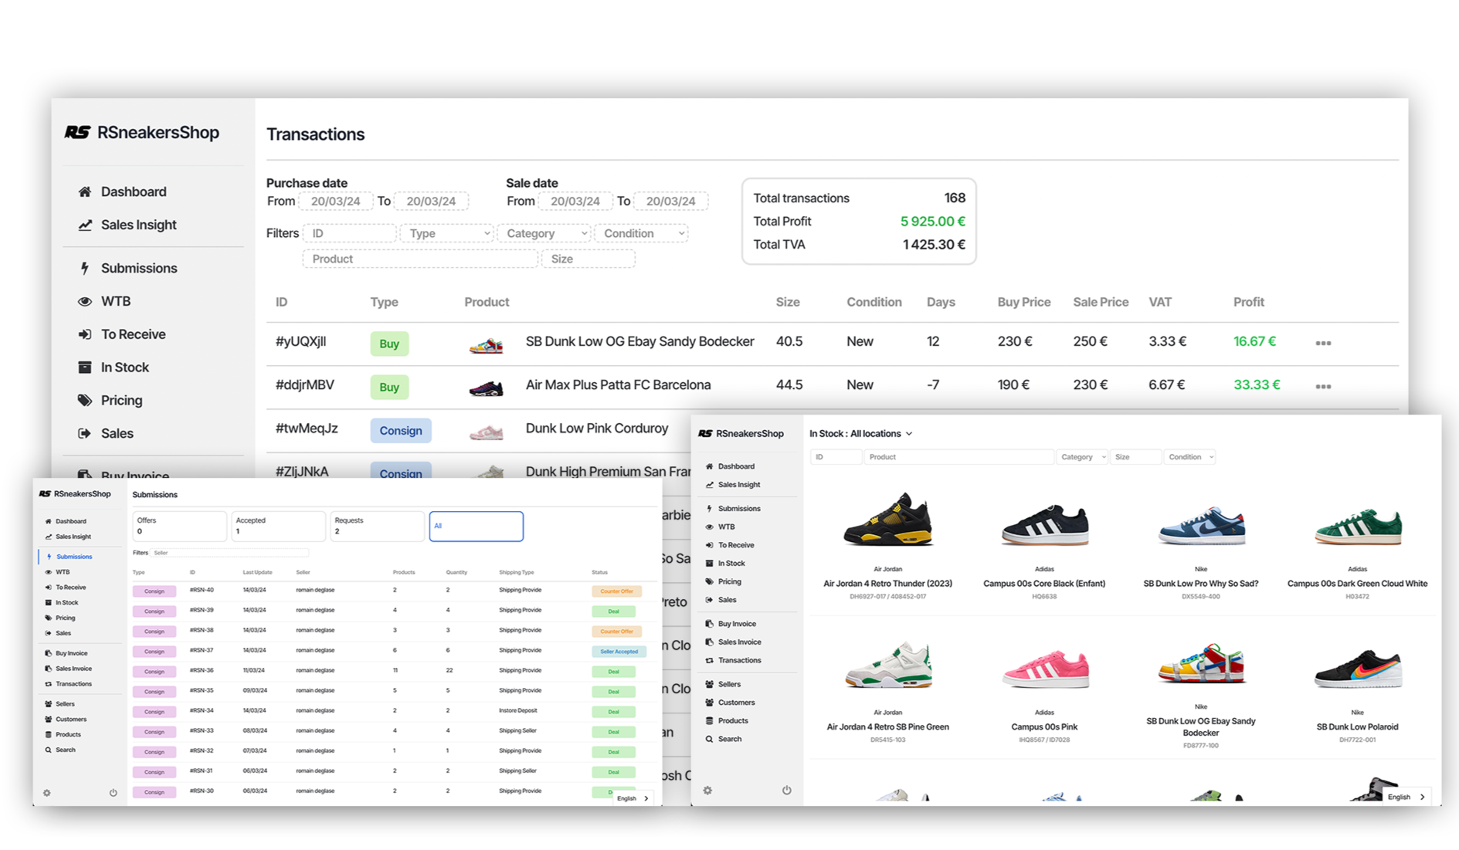Screen dimensions: 1459x850
Task: Select the All tab in Submissions
Action: tap(476, 526)
